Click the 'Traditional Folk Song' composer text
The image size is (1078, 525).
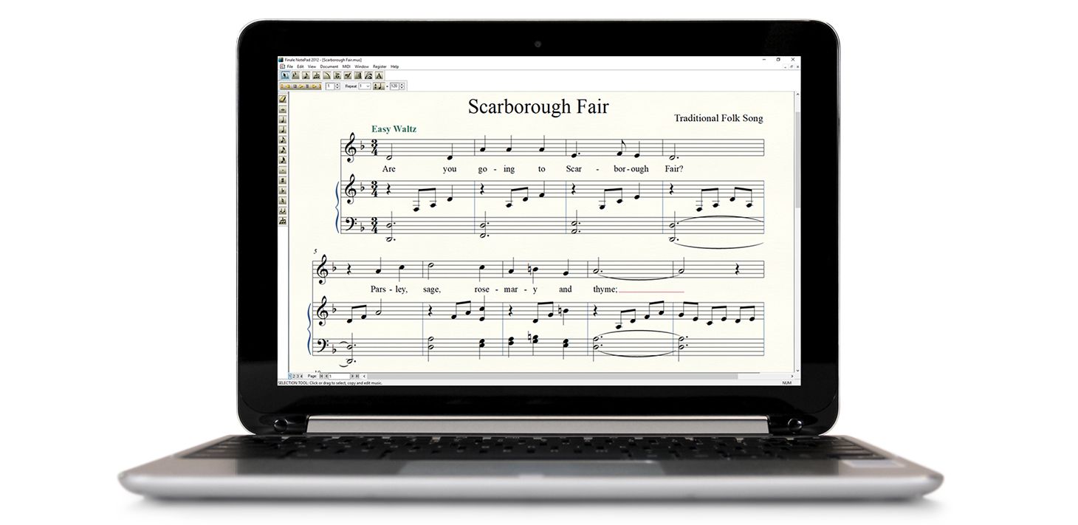718,118
